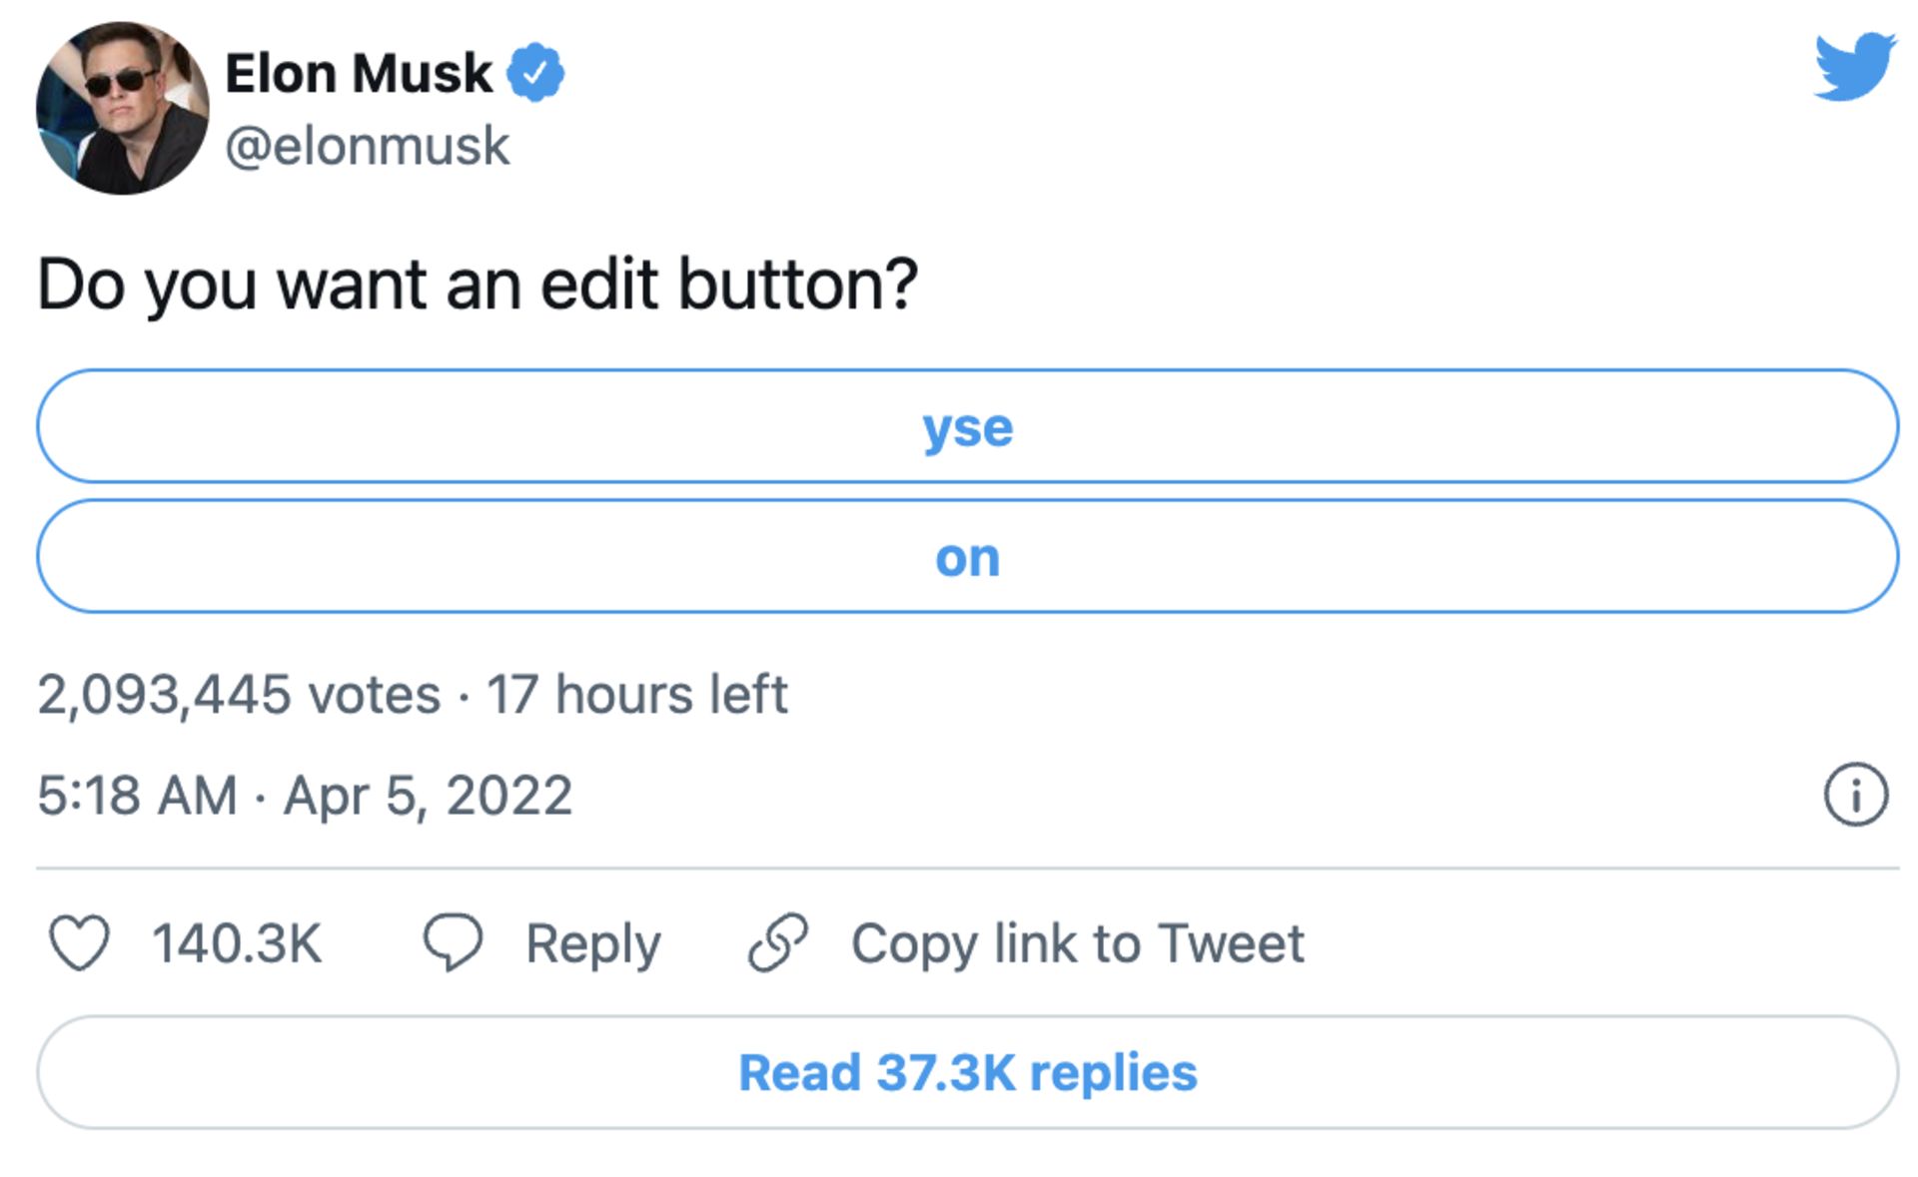Open the profile avatar photo
The image size is (1918, 1177).
coord(122,108)
